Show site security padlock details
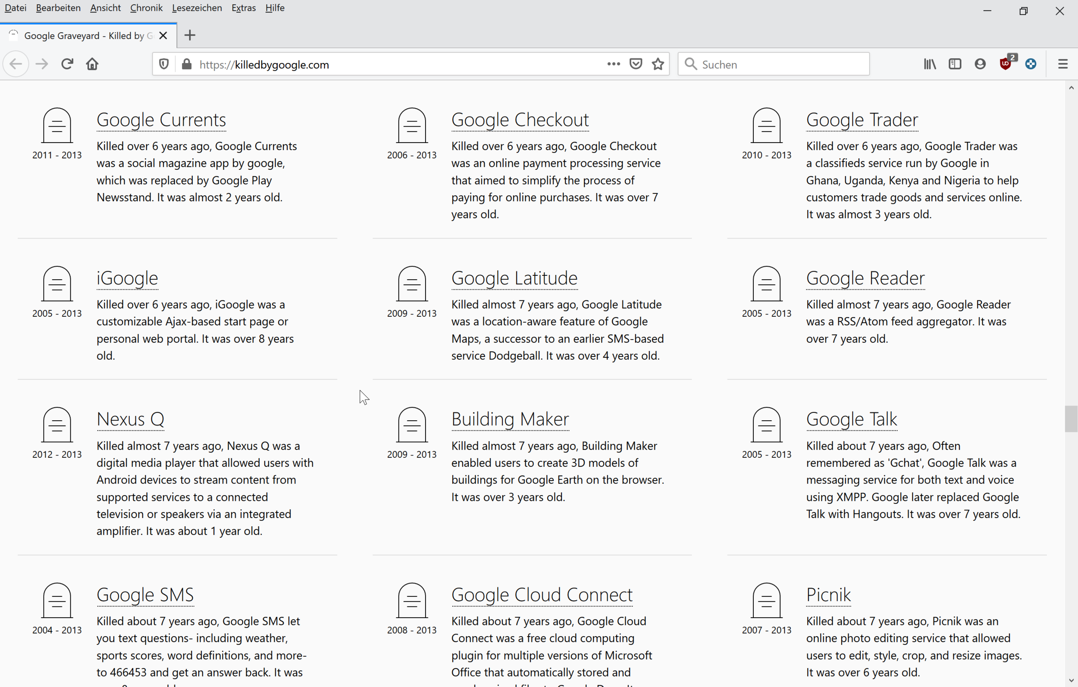 pyautogui.click(x=187, y=64)
